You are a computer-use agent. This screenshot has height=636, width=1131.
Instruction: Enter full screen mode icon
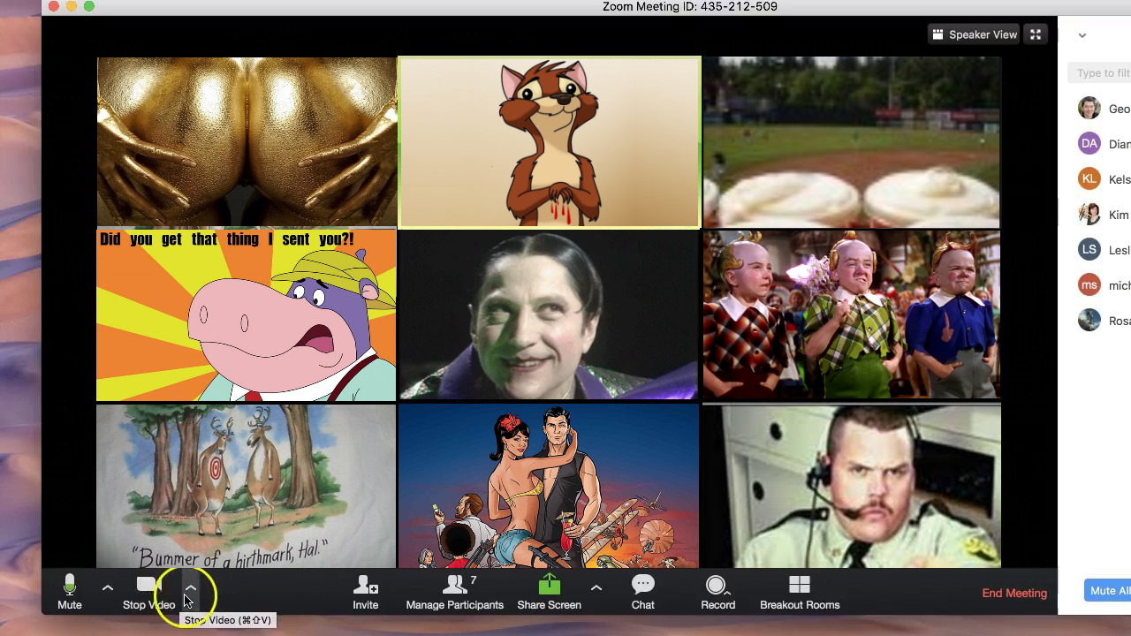coord(1036,34)
